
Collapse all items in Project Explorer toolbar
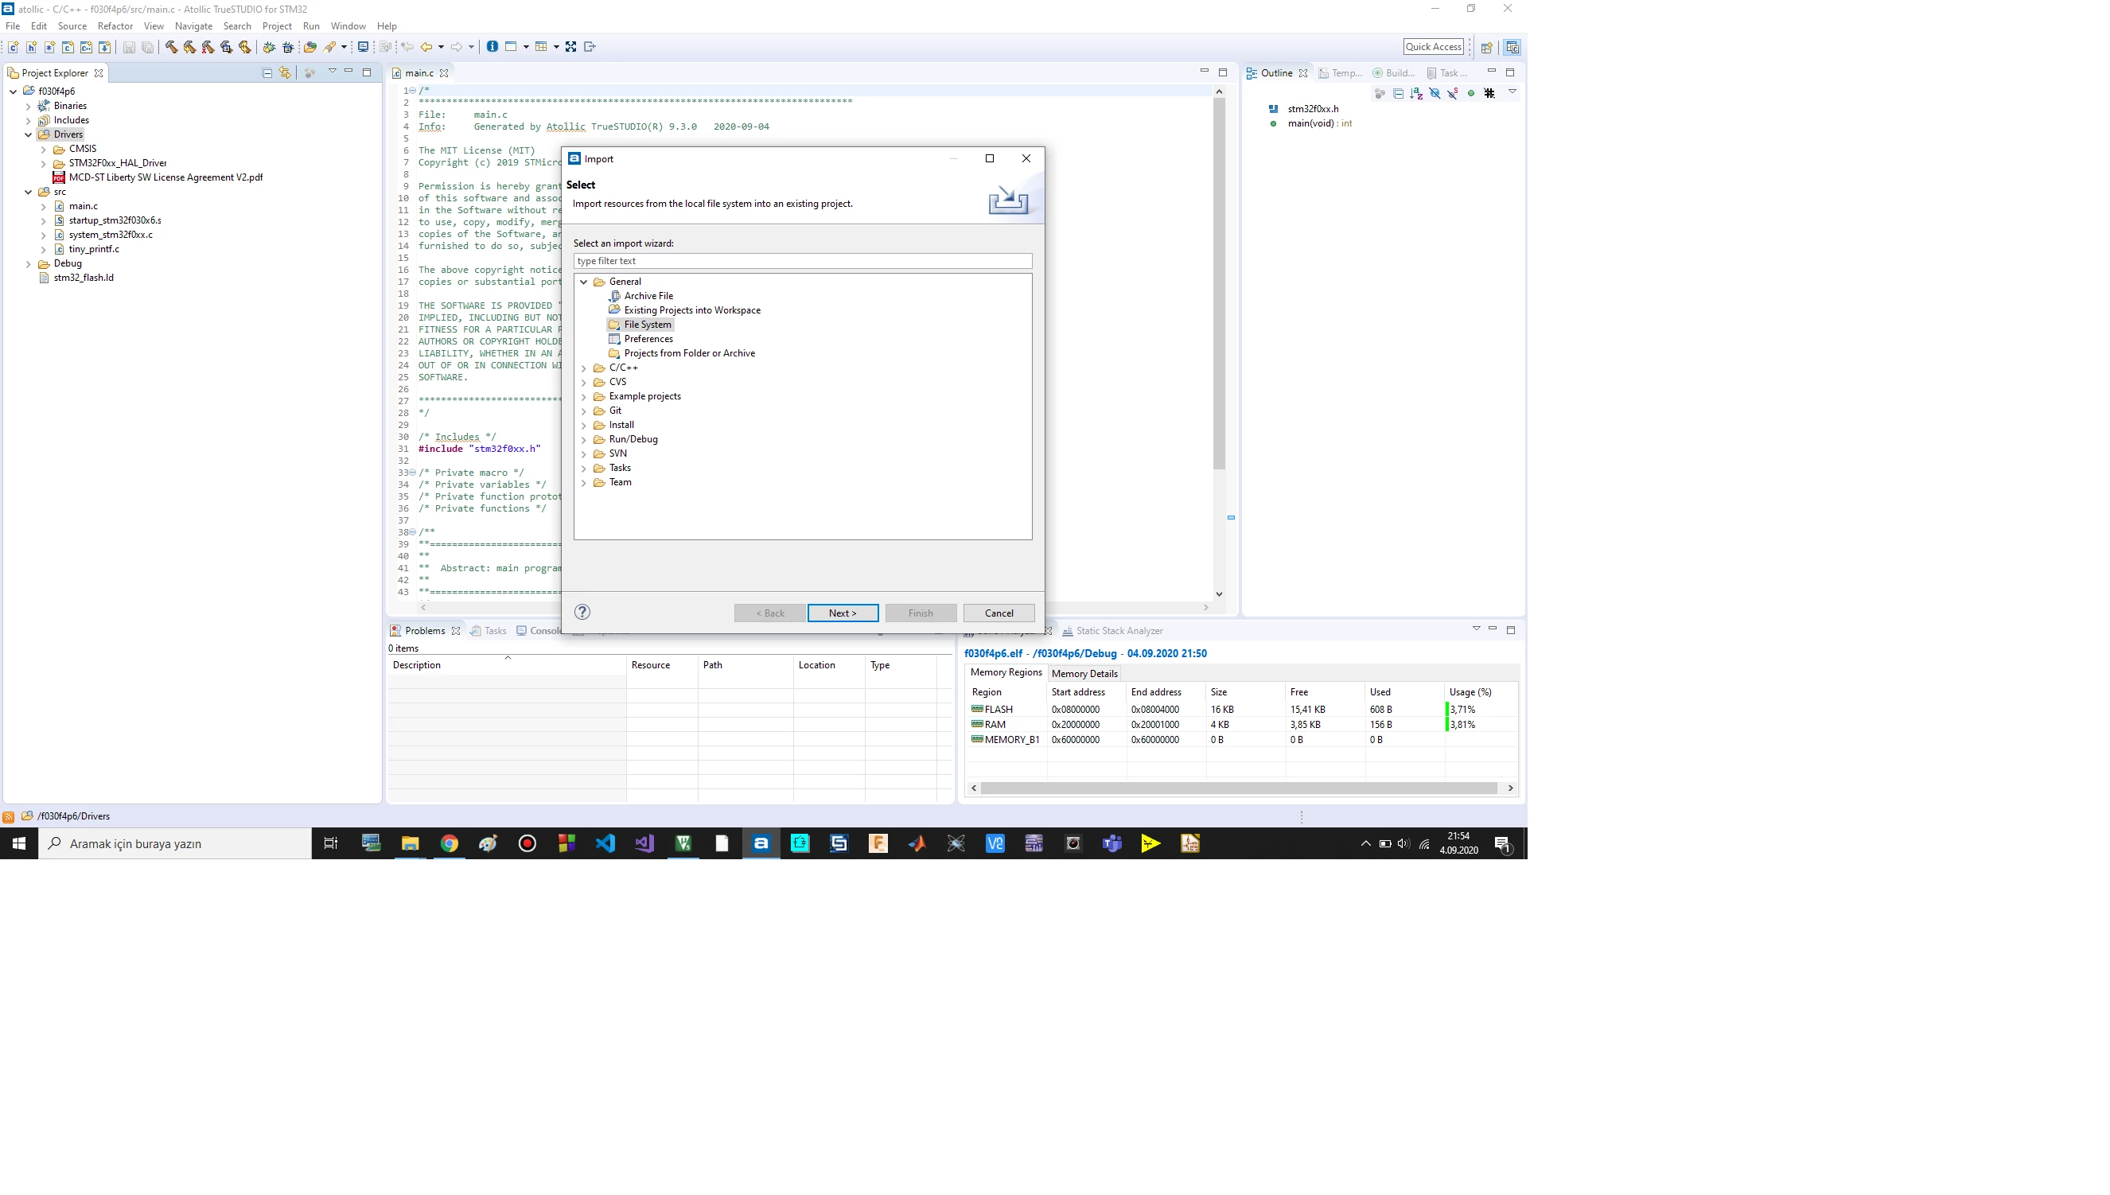[x=267, y=72]
